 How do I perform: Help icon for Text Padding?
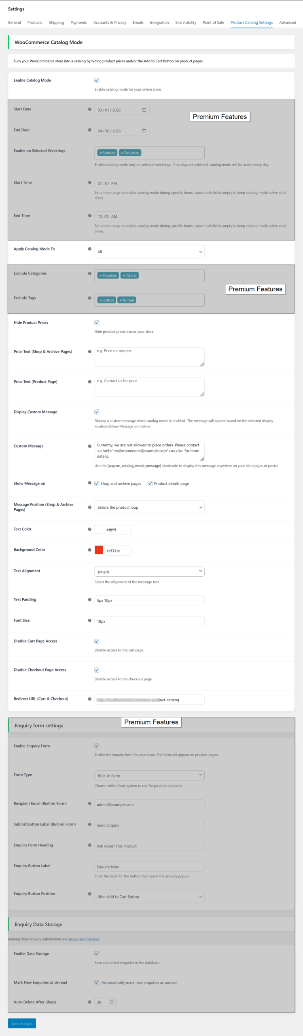click(x=90, y=600)
